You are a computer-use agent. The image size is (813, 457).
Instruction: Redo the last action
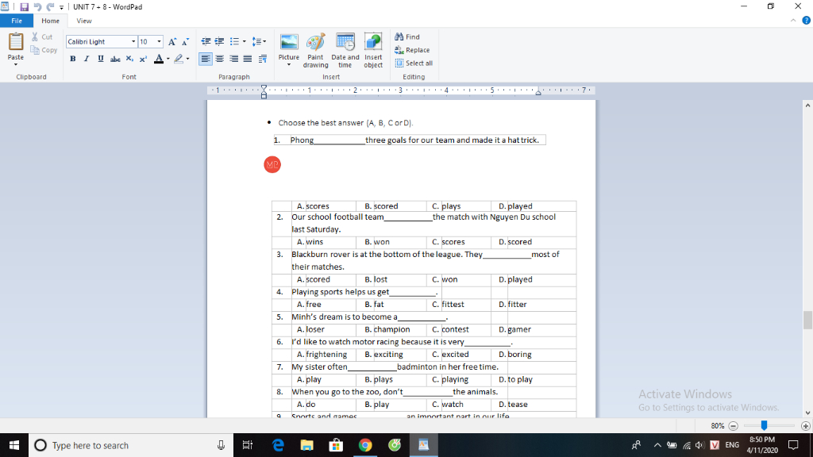click(50, 6)
